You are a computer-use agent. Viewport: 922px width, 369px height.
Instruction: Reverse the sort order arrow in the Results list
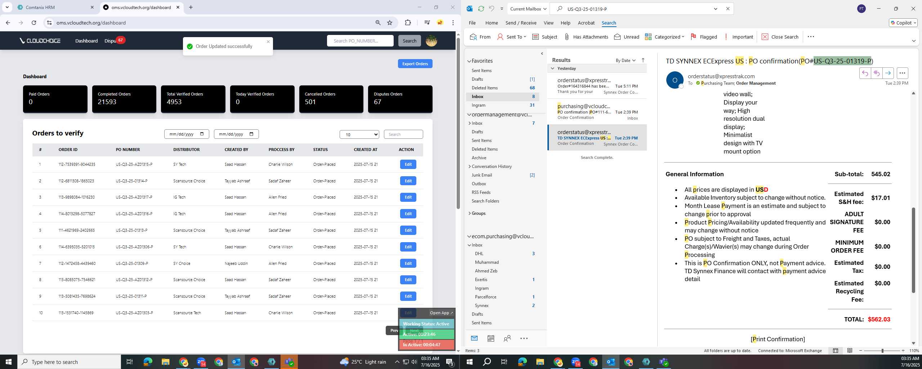tap(643, 60)
